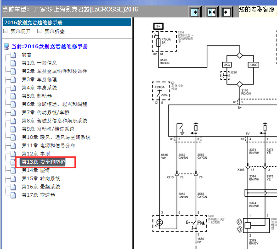Click the 当前车型 vehicle model title text
277x249 pixels.
[70, 9]
